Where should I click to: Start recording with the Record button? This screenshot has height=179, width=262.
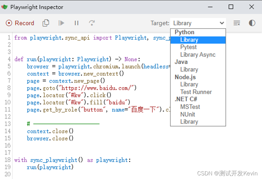tap(20, 23)
